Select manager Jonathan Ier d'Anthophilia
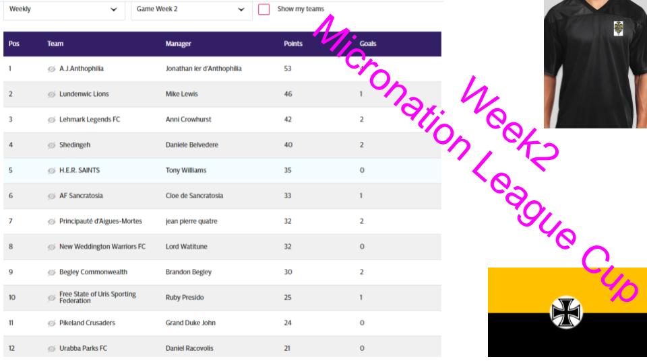 [x=204, y=69]
